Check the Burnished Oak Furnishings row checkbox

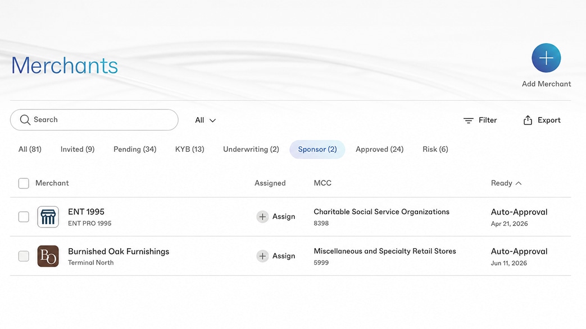tap(24, 256)
